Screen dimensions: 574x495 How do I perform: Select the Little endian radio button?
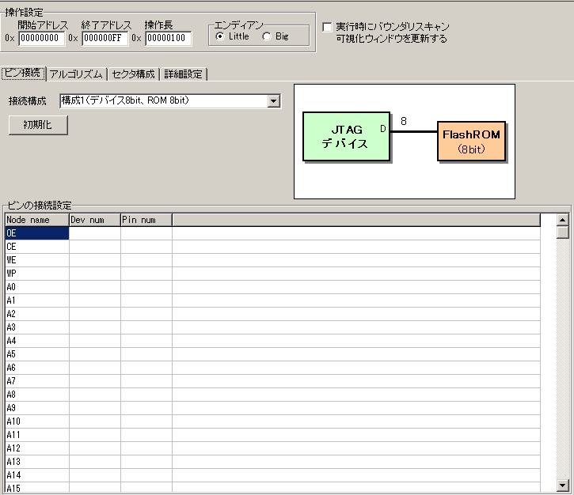219,37
